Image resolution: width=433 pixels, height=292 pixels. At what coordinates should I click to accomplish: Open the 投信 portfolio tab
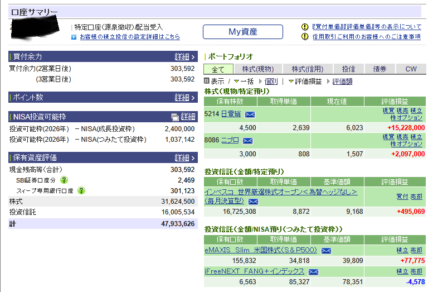(348, 69)
